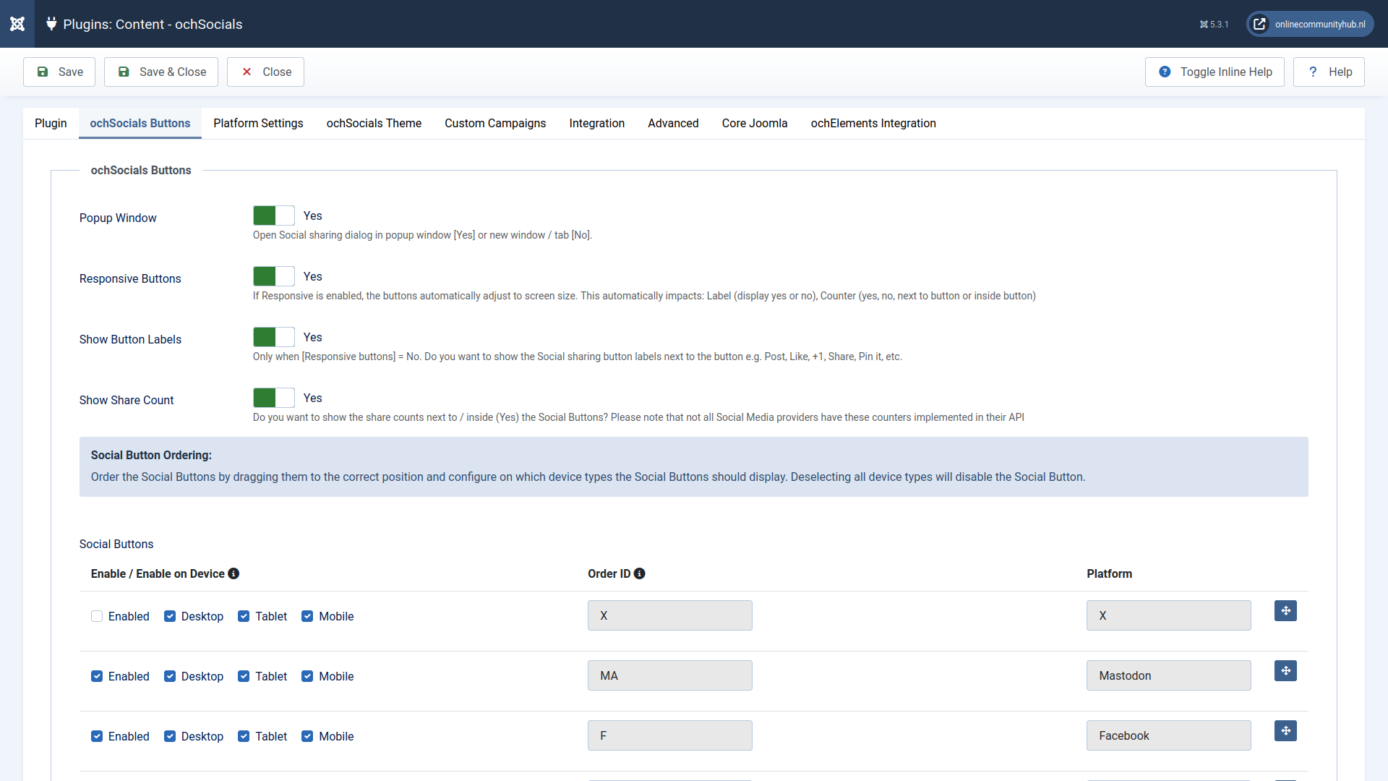Switch to the Plugin tab

click(51, 123)
